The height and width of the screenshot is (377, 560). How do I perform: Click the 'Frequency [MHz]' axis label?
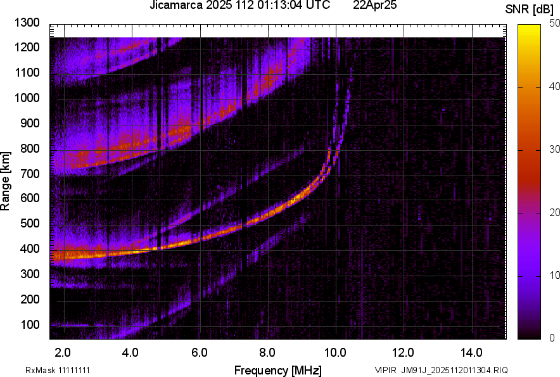[x=278, y=370]
